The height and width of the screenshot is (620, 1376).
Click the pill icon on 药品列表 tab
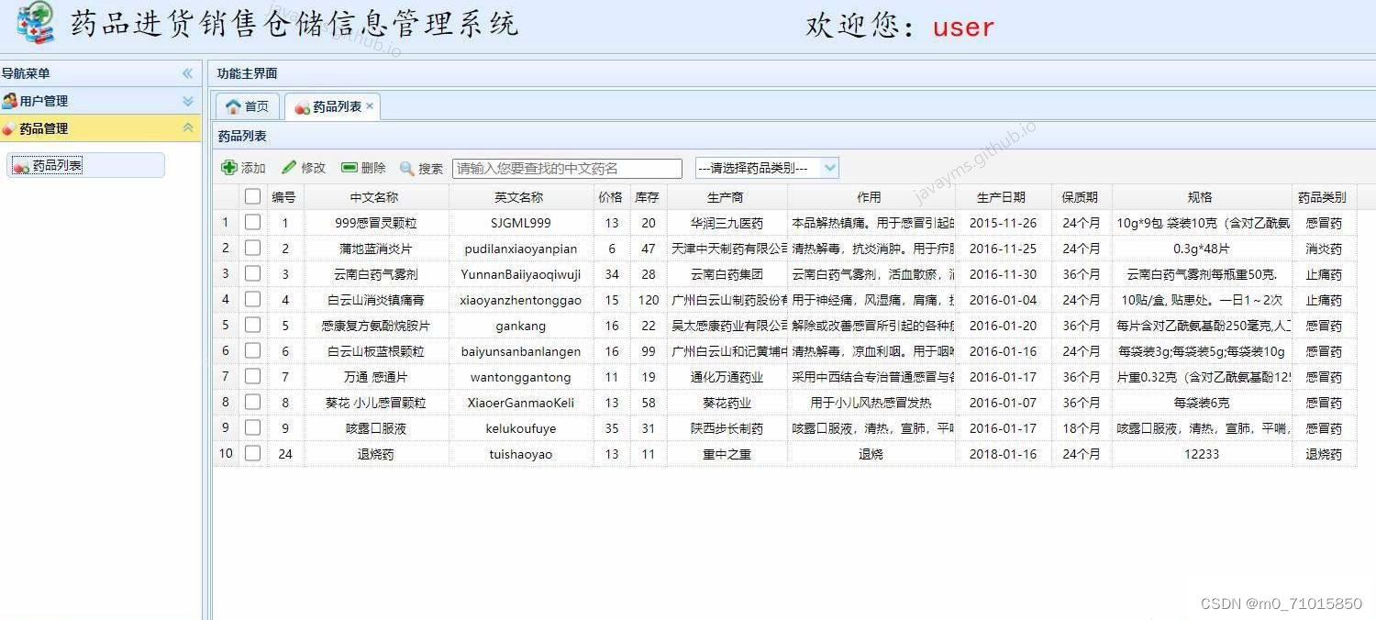(302, 107)
